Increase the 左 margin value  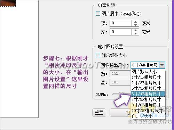(135, 31)
